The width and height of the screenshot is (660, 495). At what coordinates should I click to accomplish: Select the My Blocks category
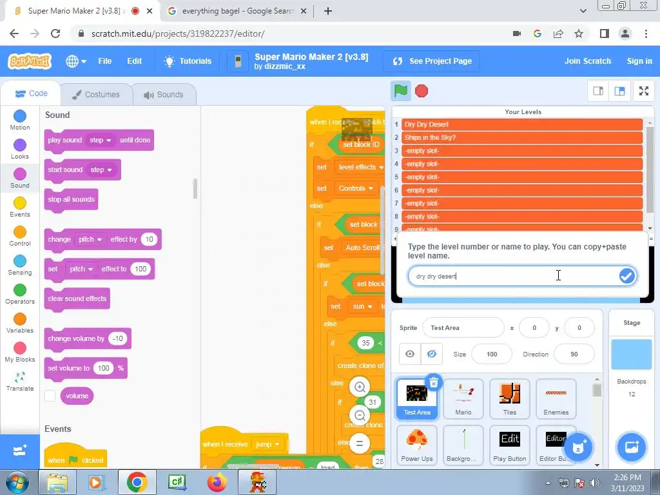coord(20,353)
